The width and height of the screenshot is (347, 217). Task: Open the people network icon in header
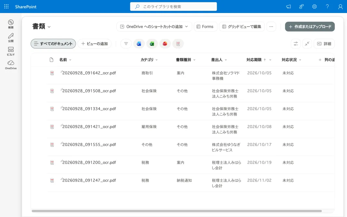click(302, 6)
